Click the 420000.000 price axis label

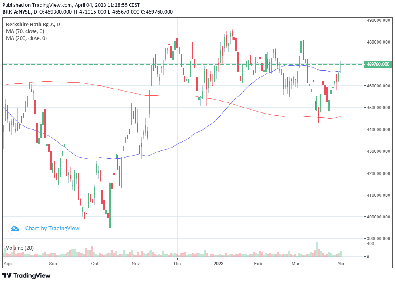point(378,173)
